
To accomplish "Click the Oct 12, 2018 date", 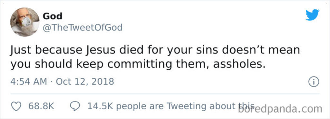I will point(85,82).
